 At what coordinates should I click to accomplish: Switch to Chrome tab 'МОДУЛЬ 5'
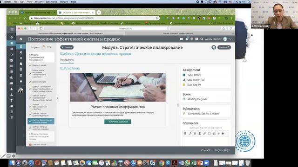click(76, 13)
